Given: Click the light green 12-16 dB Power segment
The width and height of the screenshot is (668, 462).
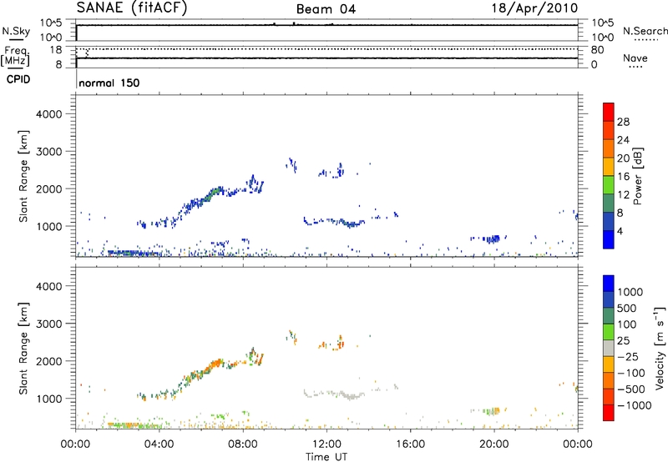Looking at the screenshot, I should (x=609, y=185).
